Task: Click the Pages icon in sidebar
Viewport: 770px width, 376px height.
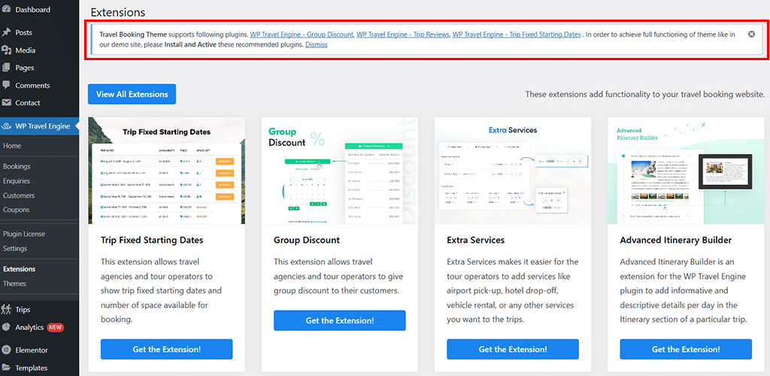Action: click(7, 68)
